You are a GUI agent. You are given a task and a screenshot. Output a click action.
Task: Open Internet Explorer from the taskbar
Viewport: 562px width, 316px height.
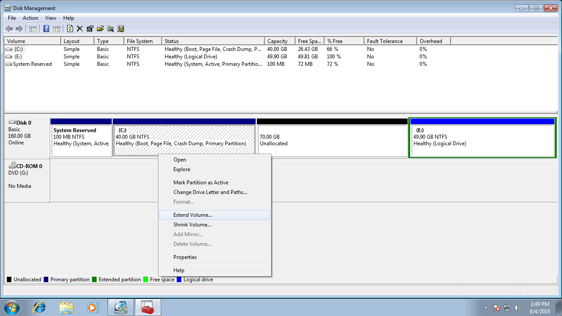point(39,307)
